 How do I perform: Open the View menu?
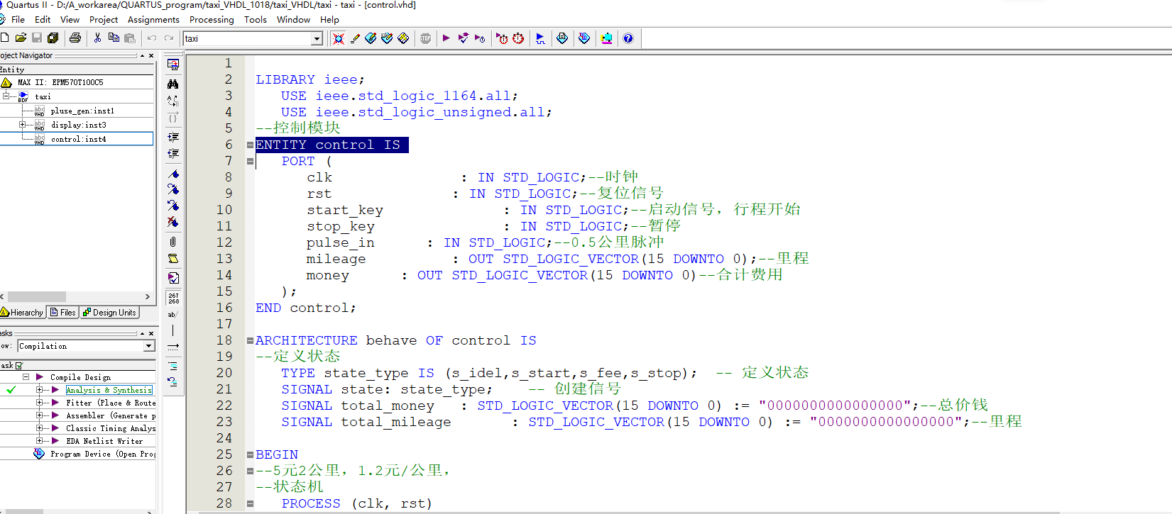pos(70,20)
